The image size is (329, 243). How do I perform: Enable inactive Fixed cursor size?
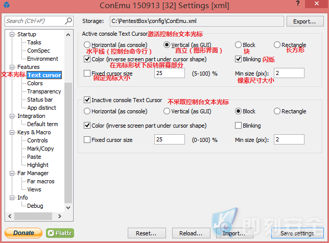point(87,140)
